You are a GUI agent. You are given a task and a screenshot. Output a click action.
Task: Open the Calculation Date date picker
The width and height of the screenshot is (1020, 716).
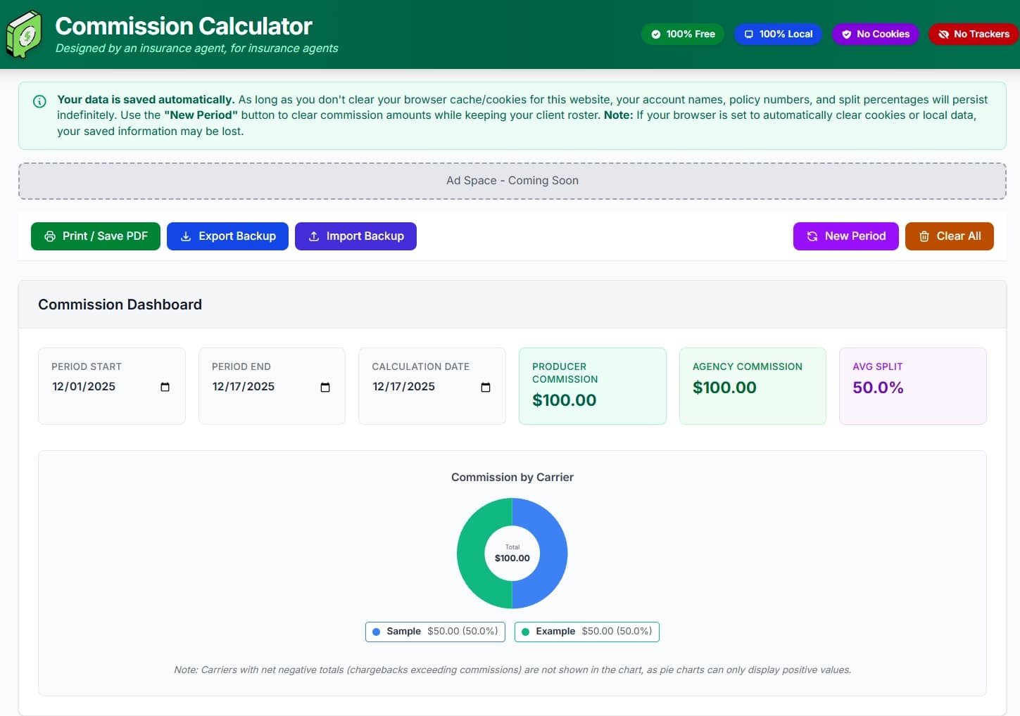(x=486, y=387)
